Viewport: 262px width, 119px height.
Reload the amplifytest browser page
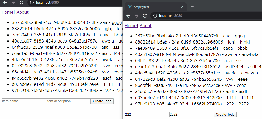(145, 16)
